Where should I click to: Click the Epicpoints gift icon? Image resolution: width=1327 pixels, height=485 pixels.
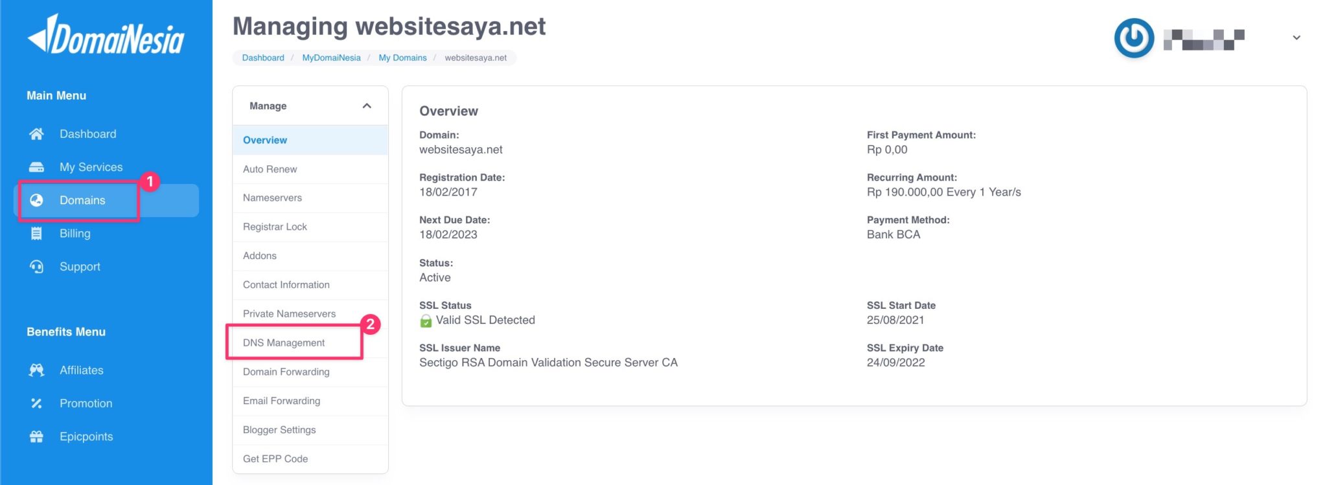point(37,436)
